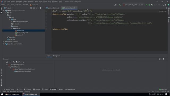Image resolution: width=170 pixels, height=96 pixels.
Task: Run with coverage using the shield icon
Action: pyautogui.click(x=152, y=5)
